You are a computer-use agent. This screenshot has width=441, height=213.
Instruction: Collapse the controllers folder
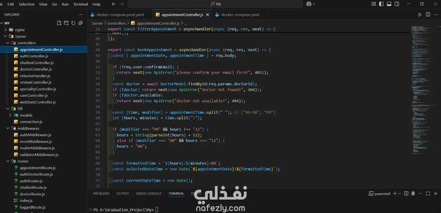[x=8, y=43]
